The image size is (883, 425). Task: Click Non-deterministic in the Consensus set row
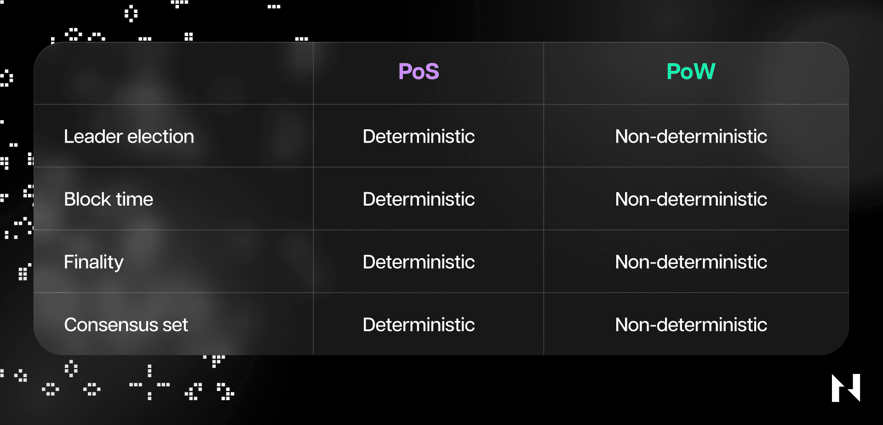click(691, 325)
